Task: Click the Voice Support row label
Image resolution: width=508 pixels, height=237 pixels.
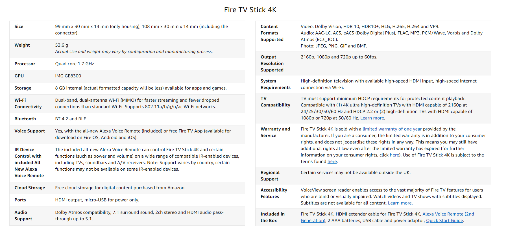Action: [30, 131]
